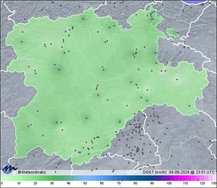Click the legend value 70
The width and height of the screenshot is (217, 188).
[x=119, y=183]
